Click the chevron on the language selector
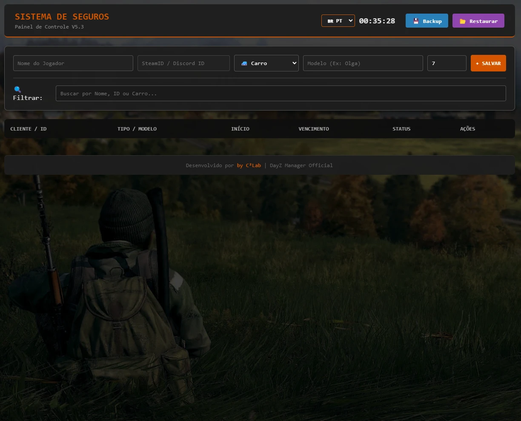Image resolution: width=521 pixels, height=421 pixels. [x=349, y=20]
